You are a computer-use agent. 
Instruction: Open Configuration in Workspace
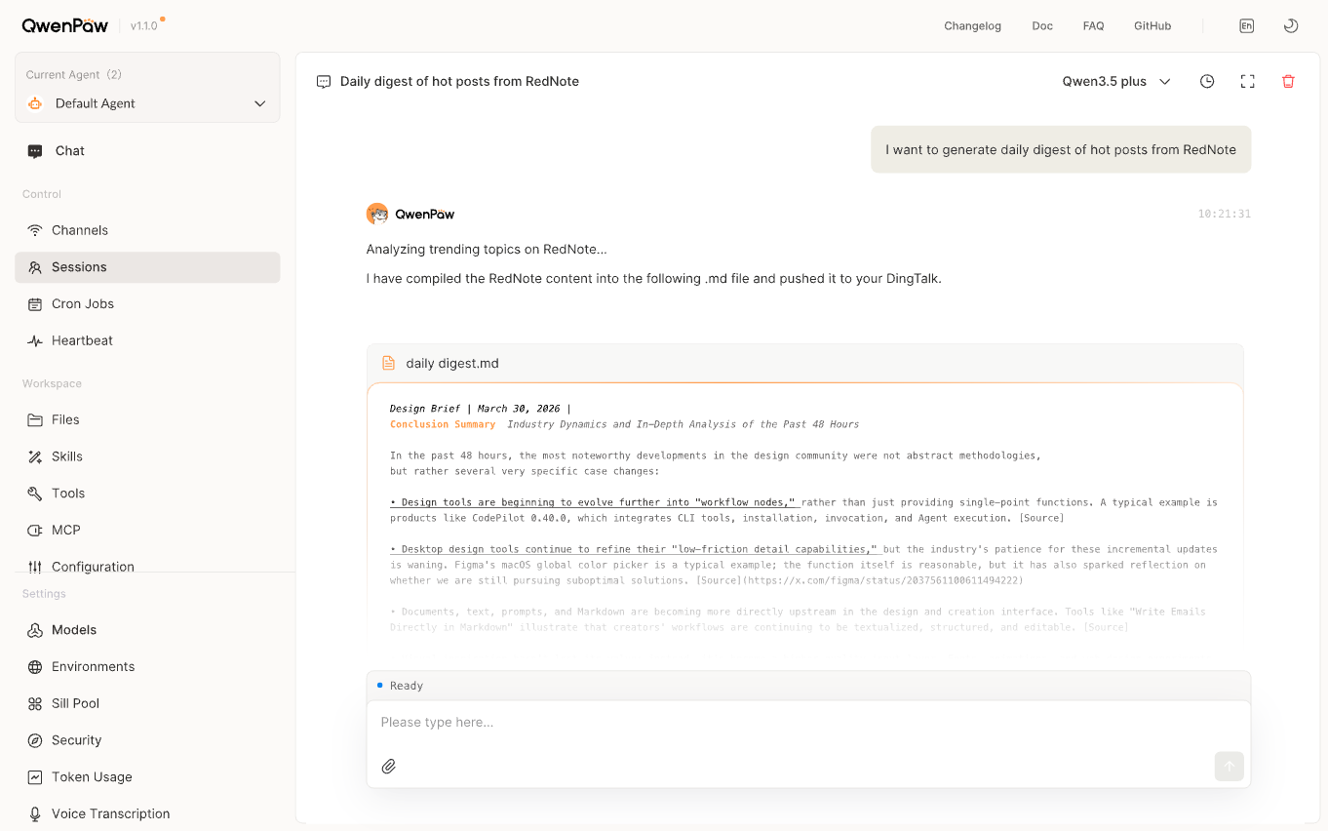(x=147, y=565)
